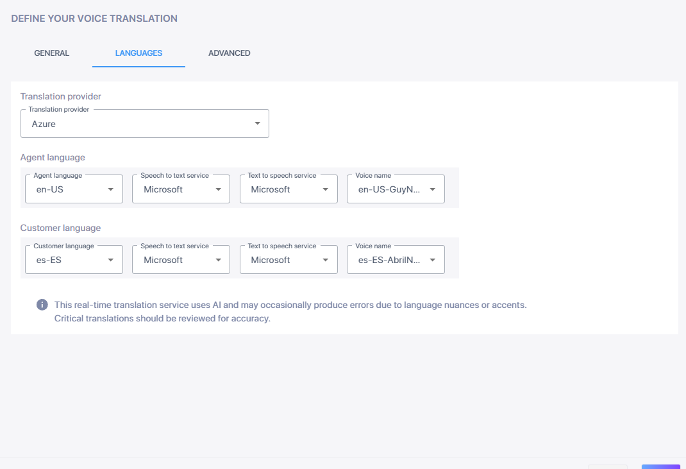Expand the Customer language dropdown set to es-ES
This screenshot has height=469, width=686.
coord(74,260)
